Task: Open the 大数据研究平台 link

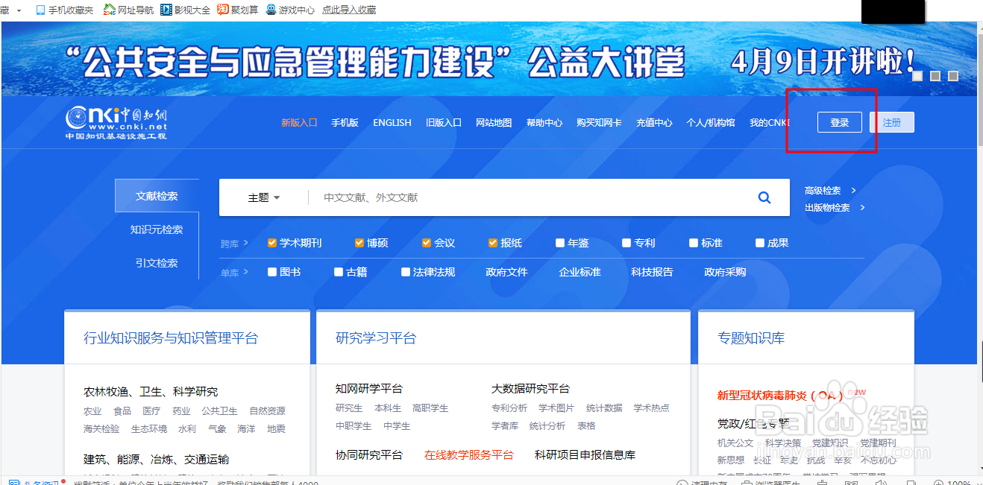Action: pyautogui.click(x=530, y=388)
